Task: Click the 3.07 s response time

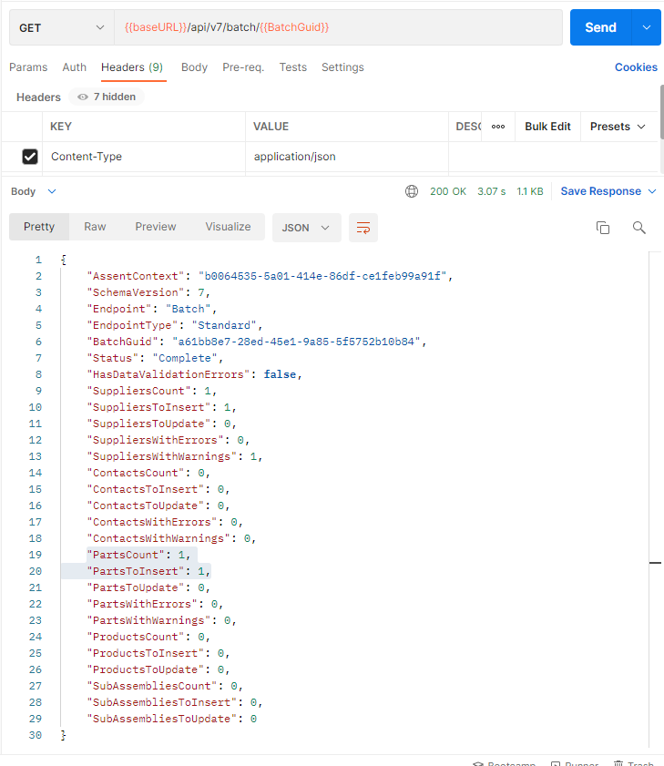Action: coord(492,191)
